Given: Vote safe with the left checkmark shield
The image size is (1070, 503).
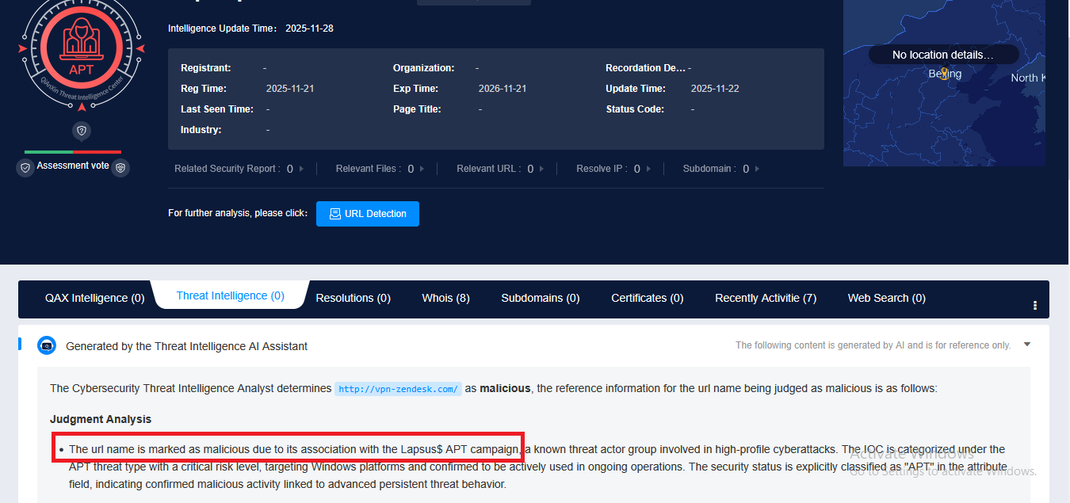Looking at the screenshot, I should pos(25,167).
